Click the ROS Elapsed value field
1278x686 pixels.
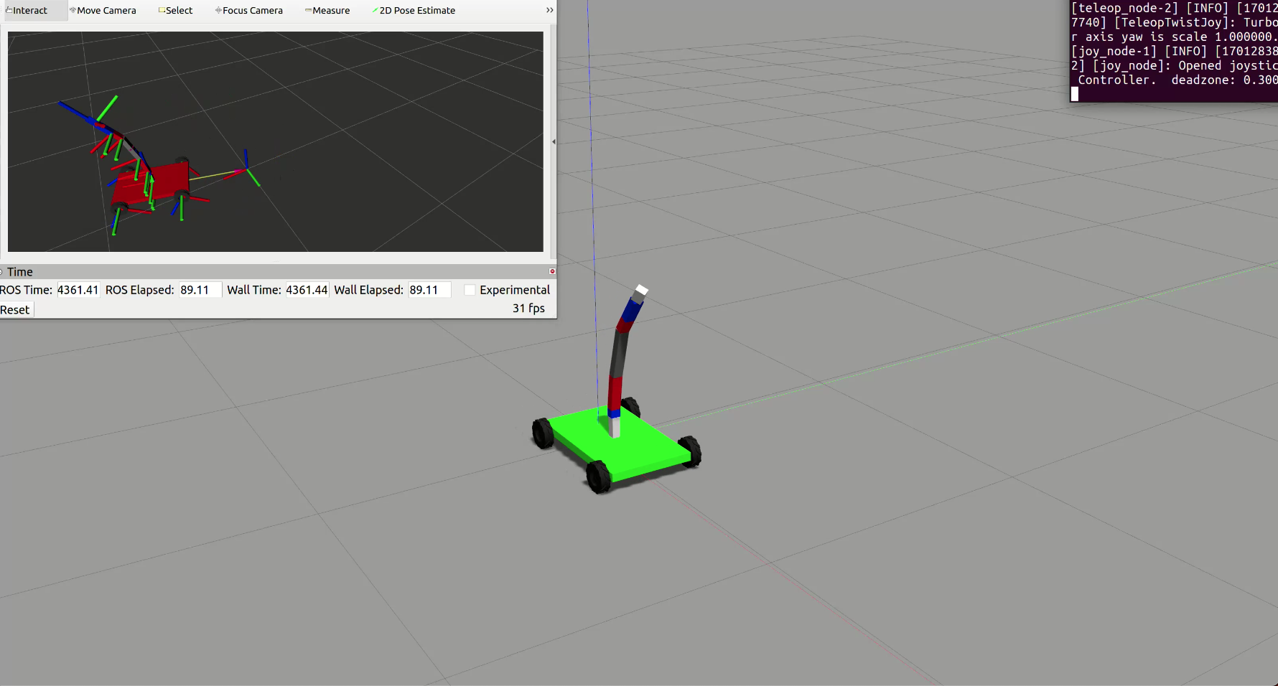(200, 290)
